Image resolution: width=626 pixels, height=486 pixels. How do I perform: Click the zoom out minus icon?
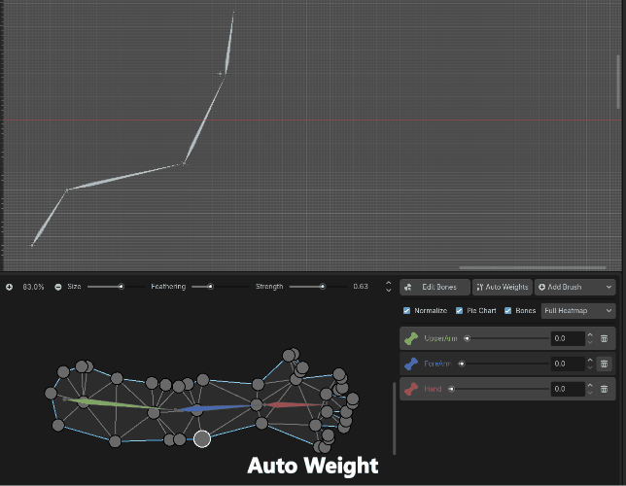tap(58, 287)
